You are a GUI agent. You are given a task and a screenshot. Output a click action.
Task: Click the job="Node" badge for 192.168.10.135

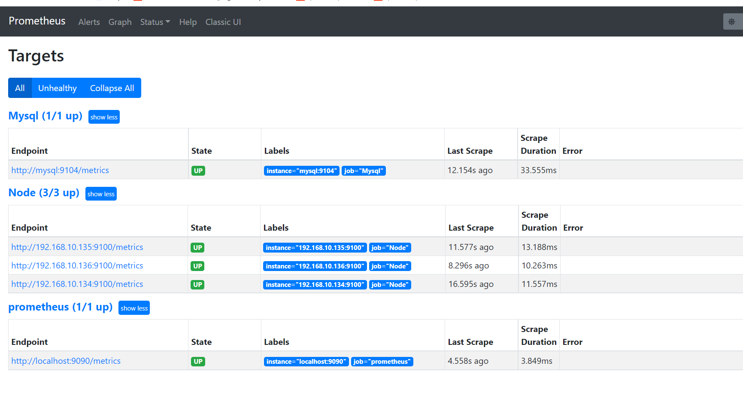coord(390,247)
